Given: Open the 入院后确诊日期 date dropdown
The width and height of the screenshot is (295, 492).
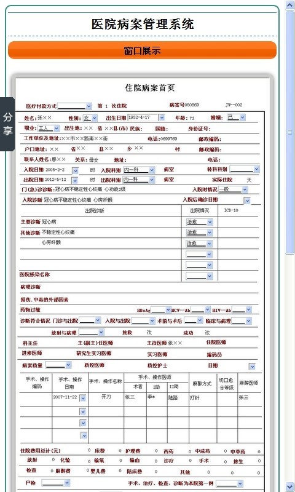Looking at the screenshot, I should pyautogui.click(x=247, y=200).
